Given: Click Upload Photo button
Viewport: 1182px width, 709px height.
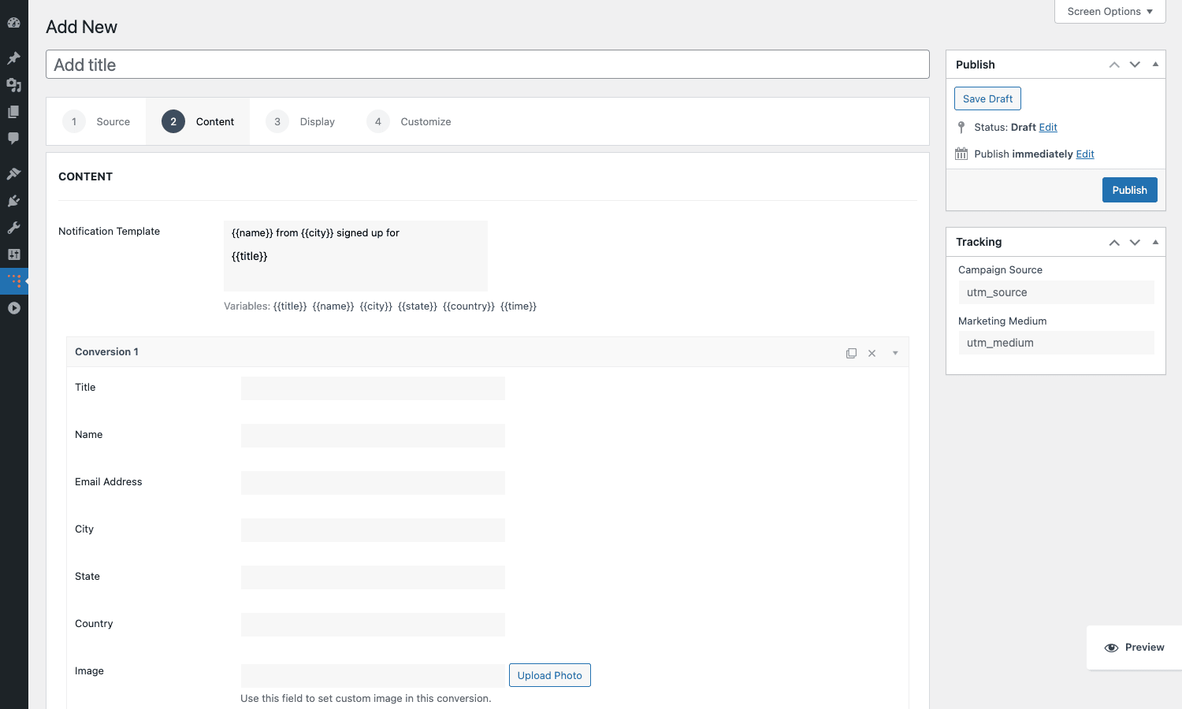Looking at the screenshot, I should (549, 675).
